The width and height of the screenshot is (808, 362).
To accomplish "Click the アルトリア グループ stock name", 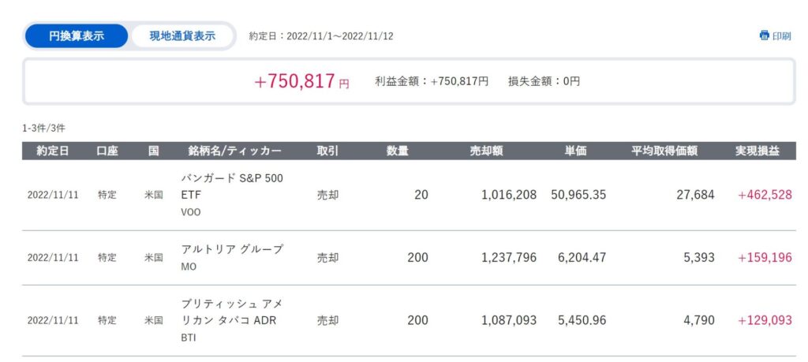I will click(232, 249).
